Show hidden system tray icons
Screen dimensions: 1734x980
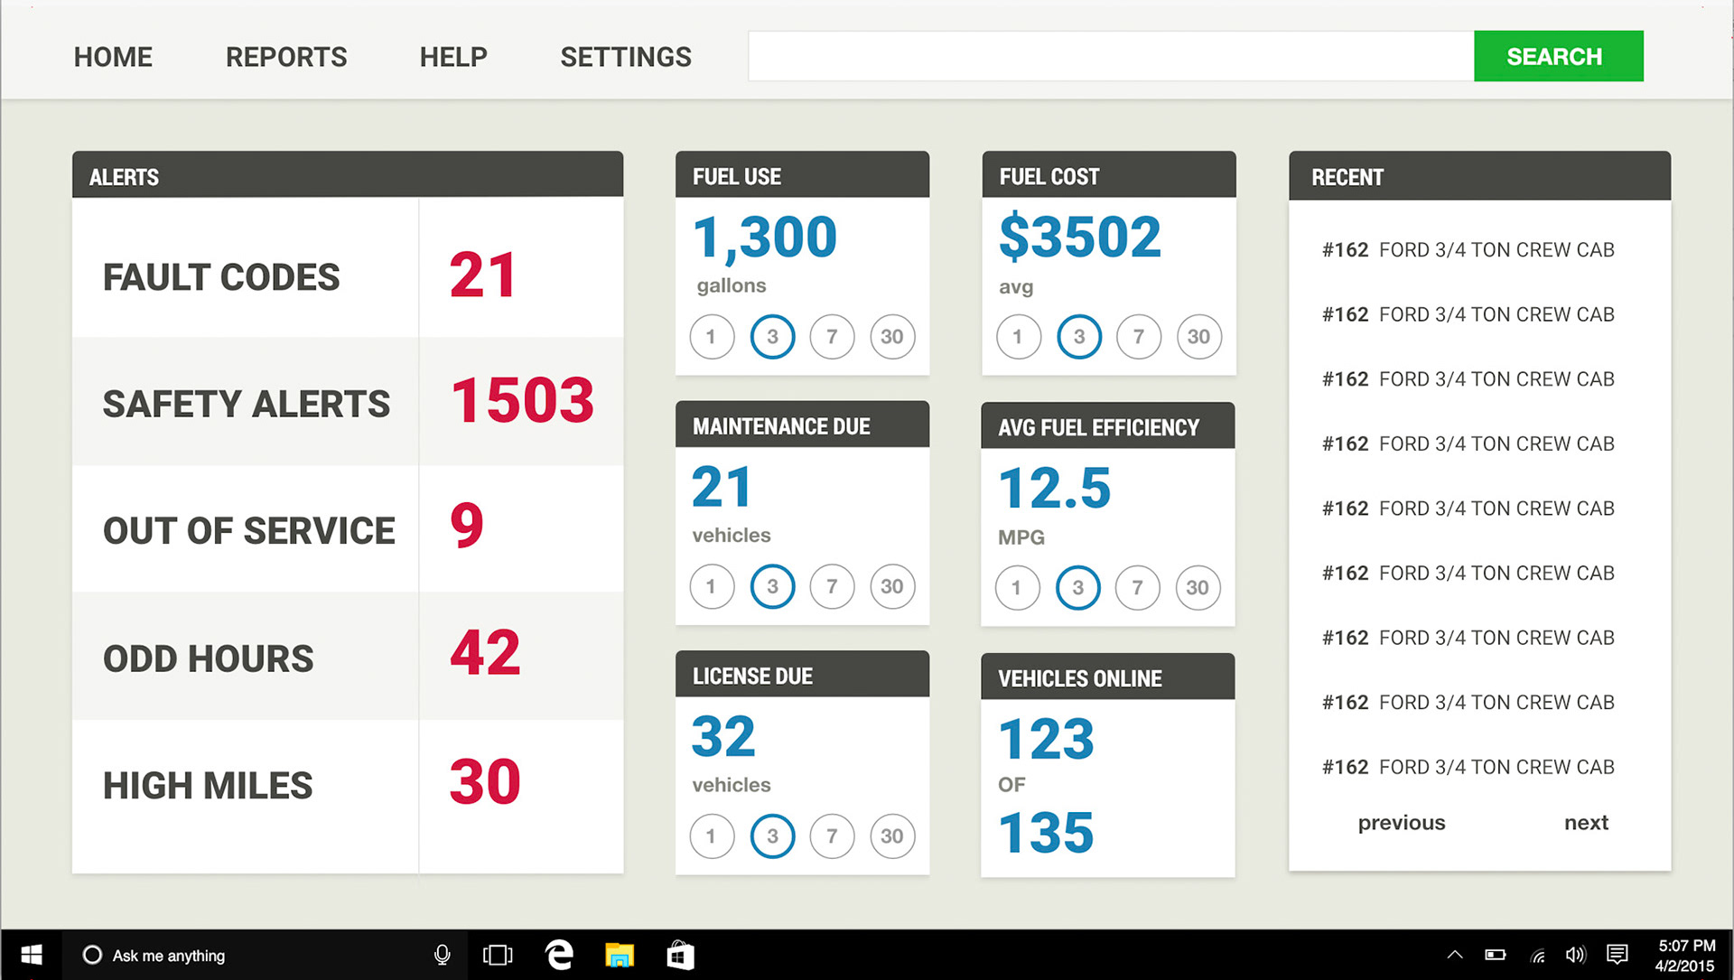pyautogui.click(x=1454, y=955)
